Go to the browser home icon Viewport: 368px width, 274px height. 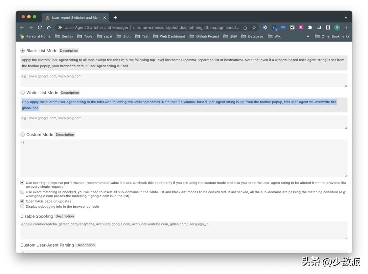coord(49,28)
